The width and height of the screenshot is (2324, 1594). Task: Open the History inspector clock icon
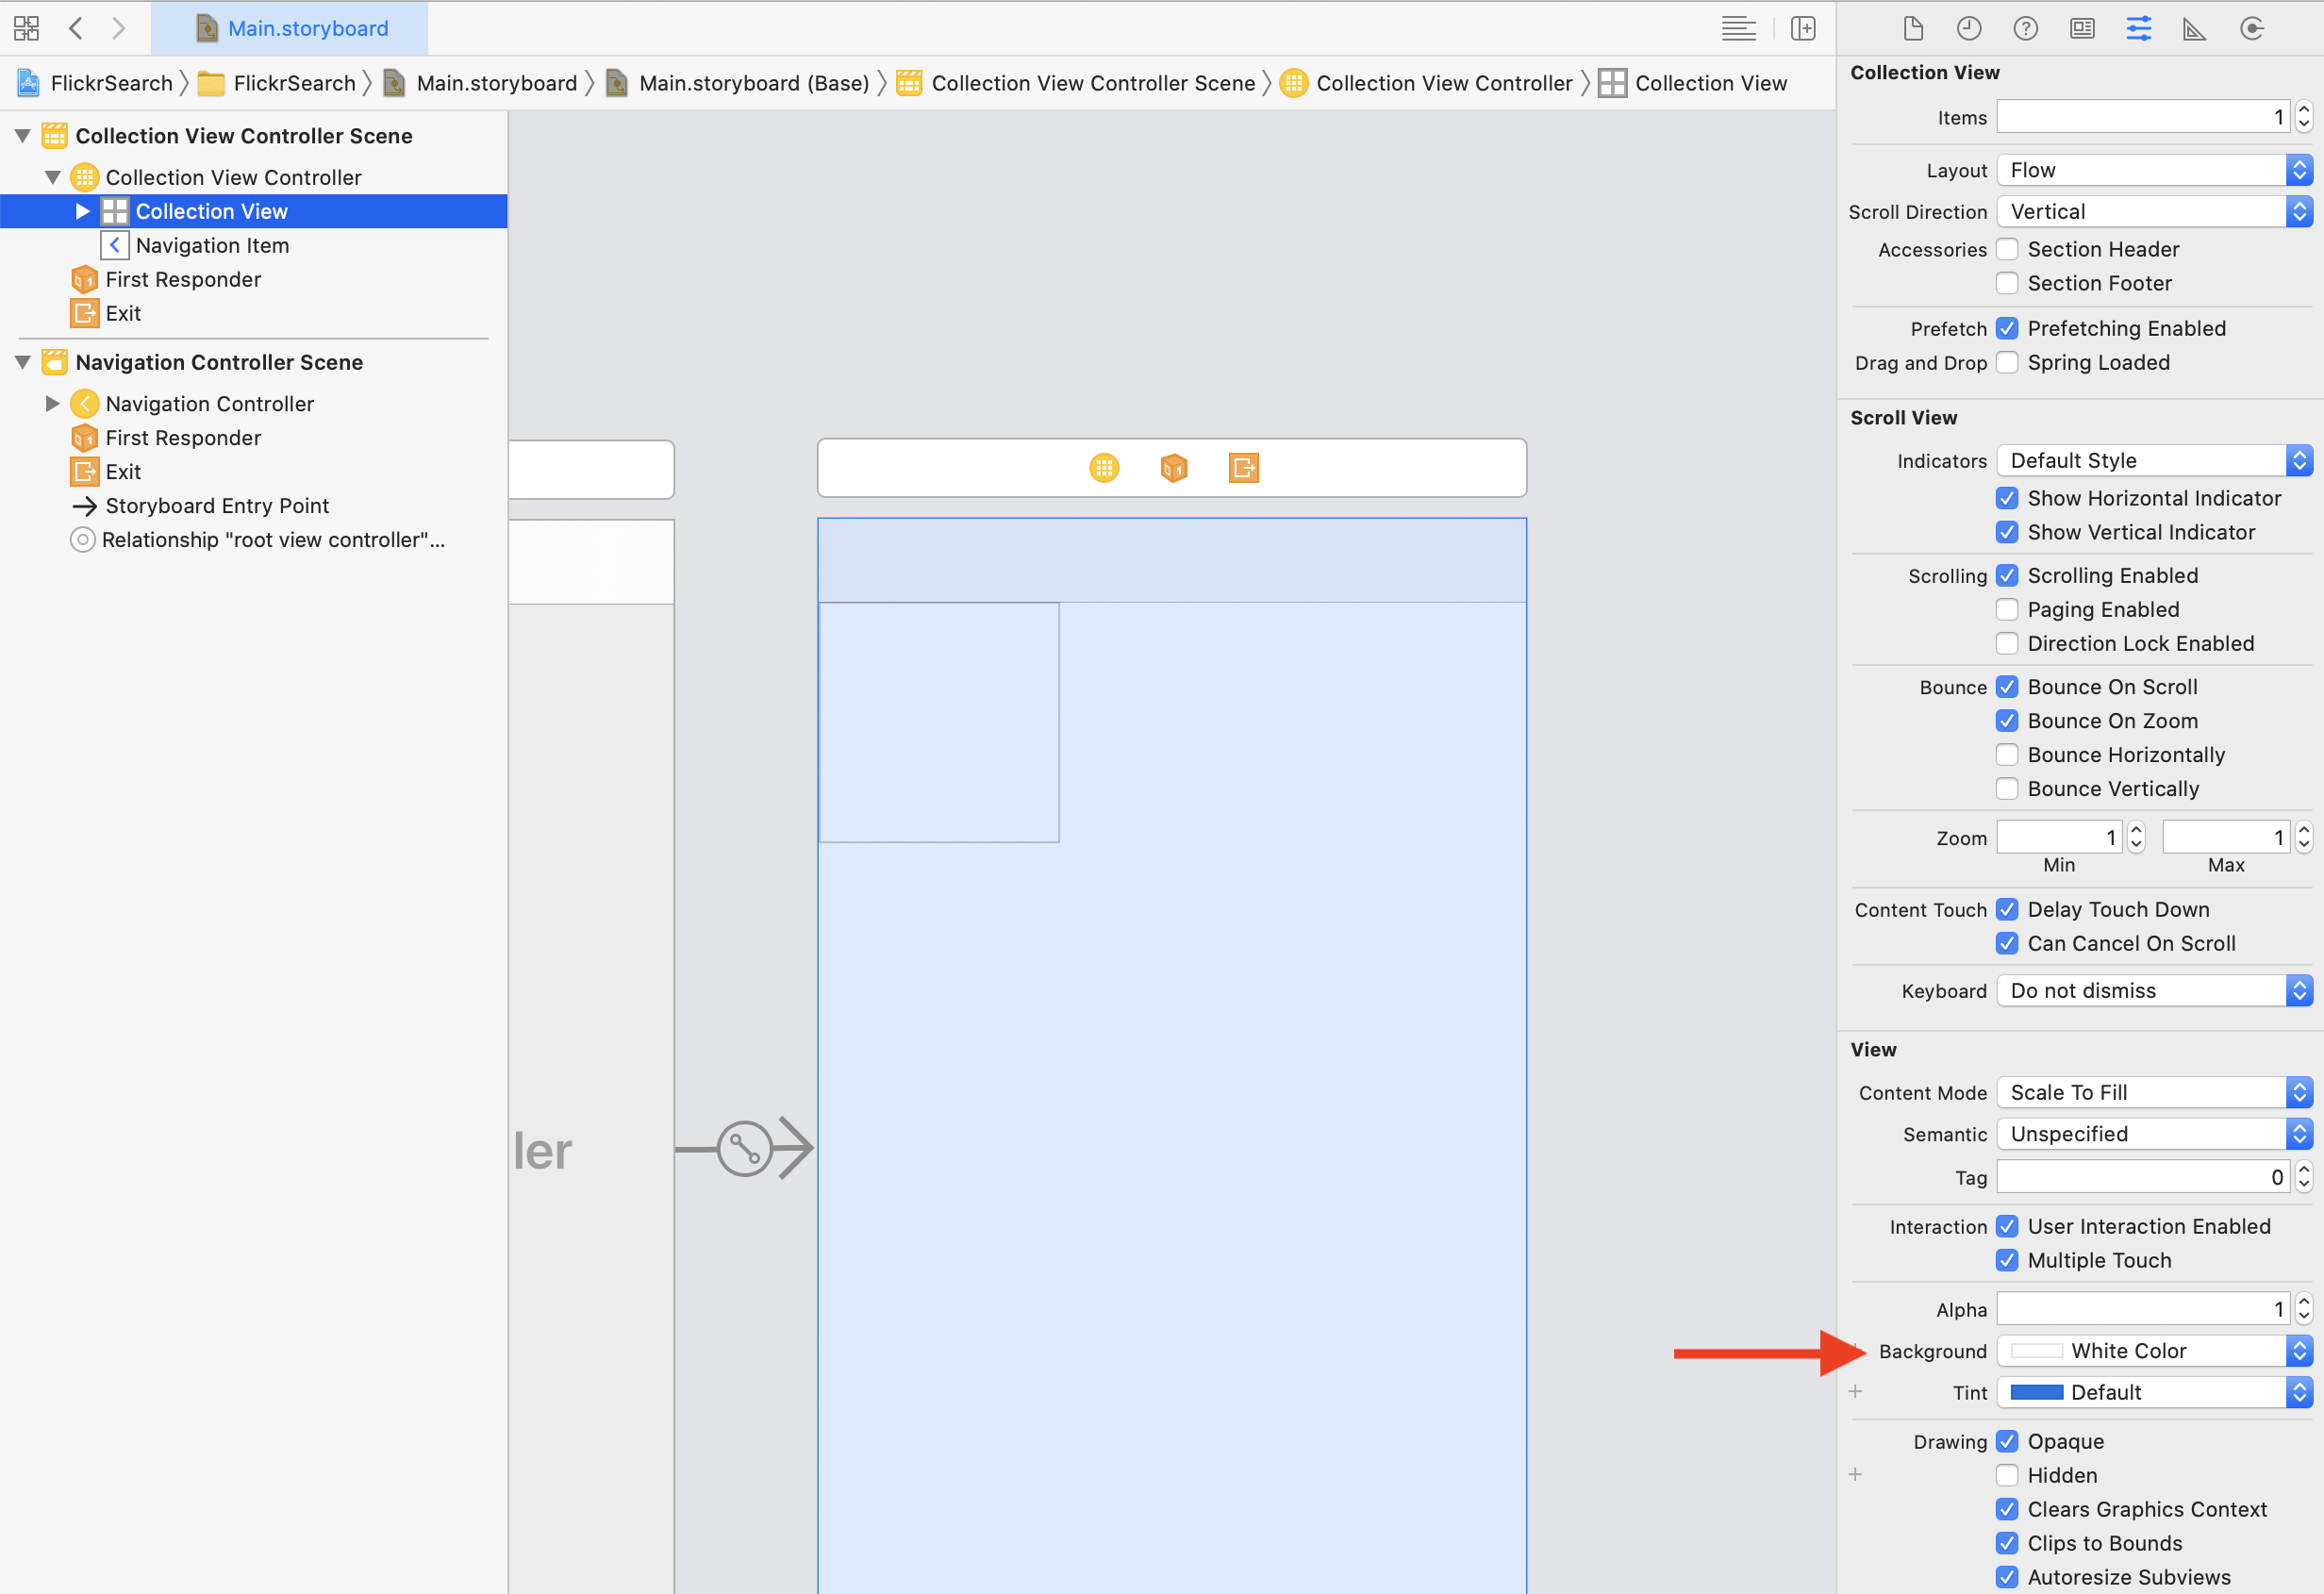point(1969,28)
